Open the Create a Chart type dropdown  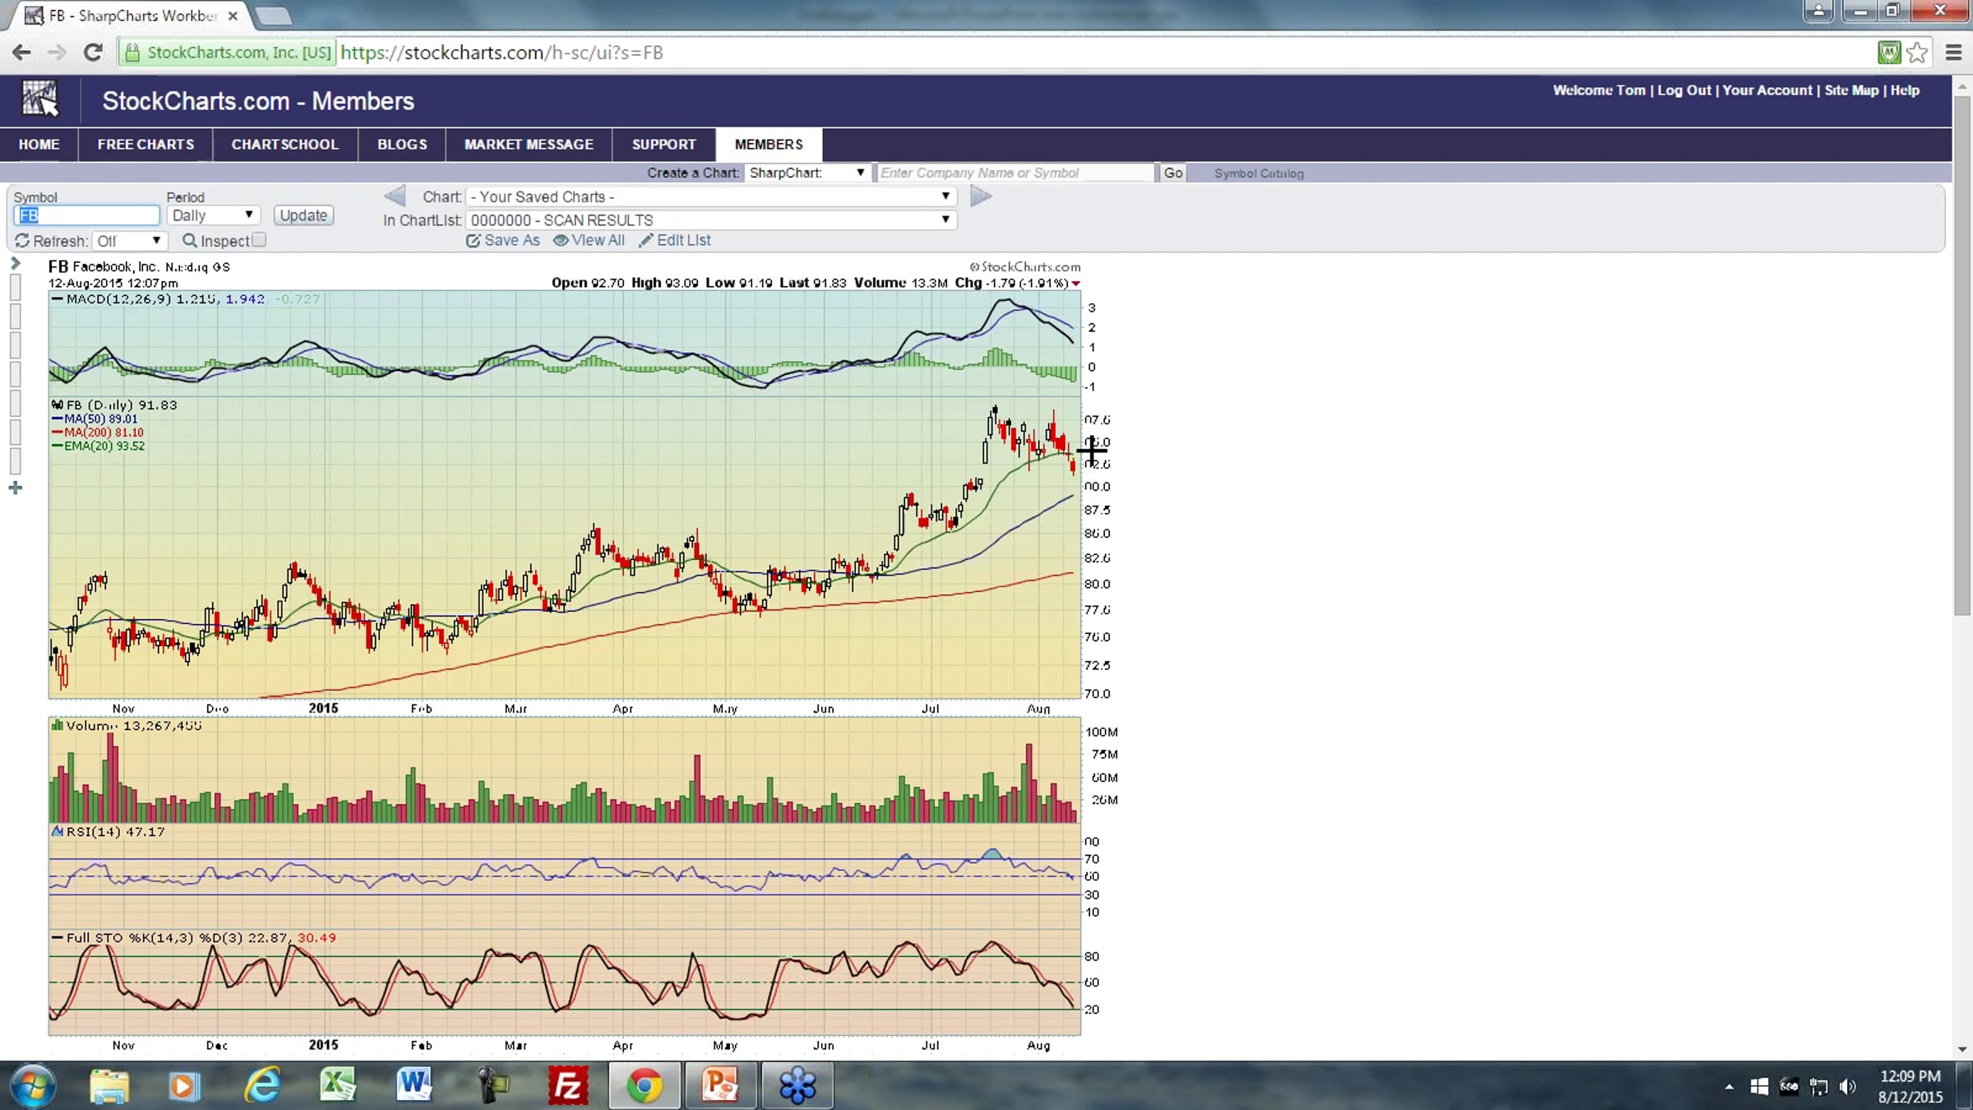(806, 173)
